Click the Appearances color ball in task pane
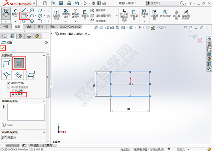This screenshot has width=212, height=151. point(209,59)
